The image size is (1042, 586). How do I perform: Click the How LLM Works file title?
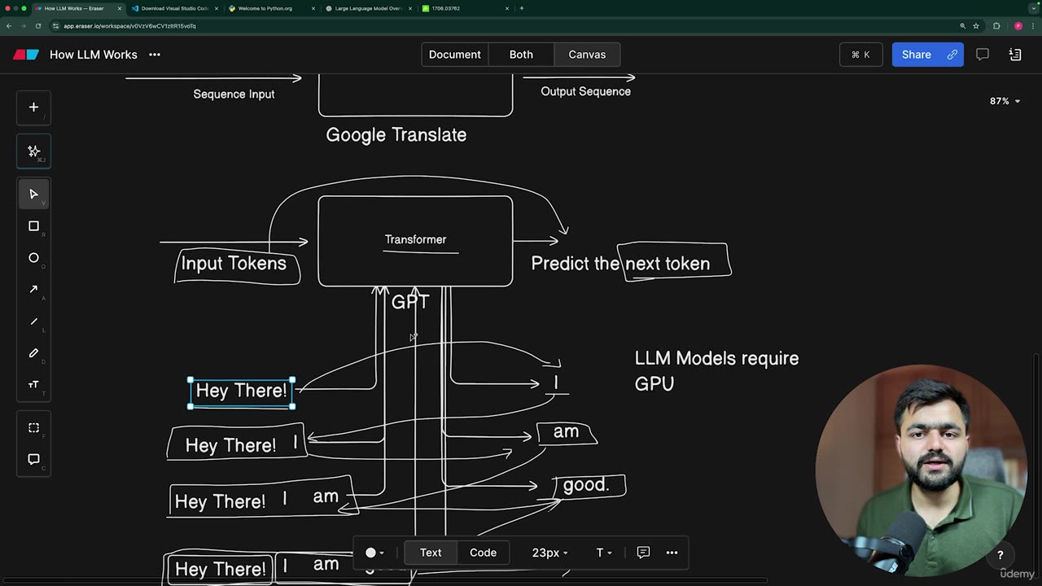[x=94, y=55]
